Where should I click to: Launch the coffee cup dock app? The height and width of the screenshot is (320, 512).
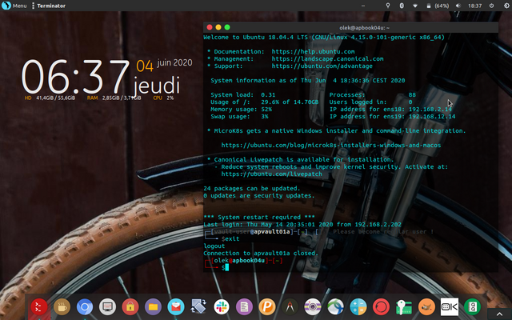pos(62,307)
